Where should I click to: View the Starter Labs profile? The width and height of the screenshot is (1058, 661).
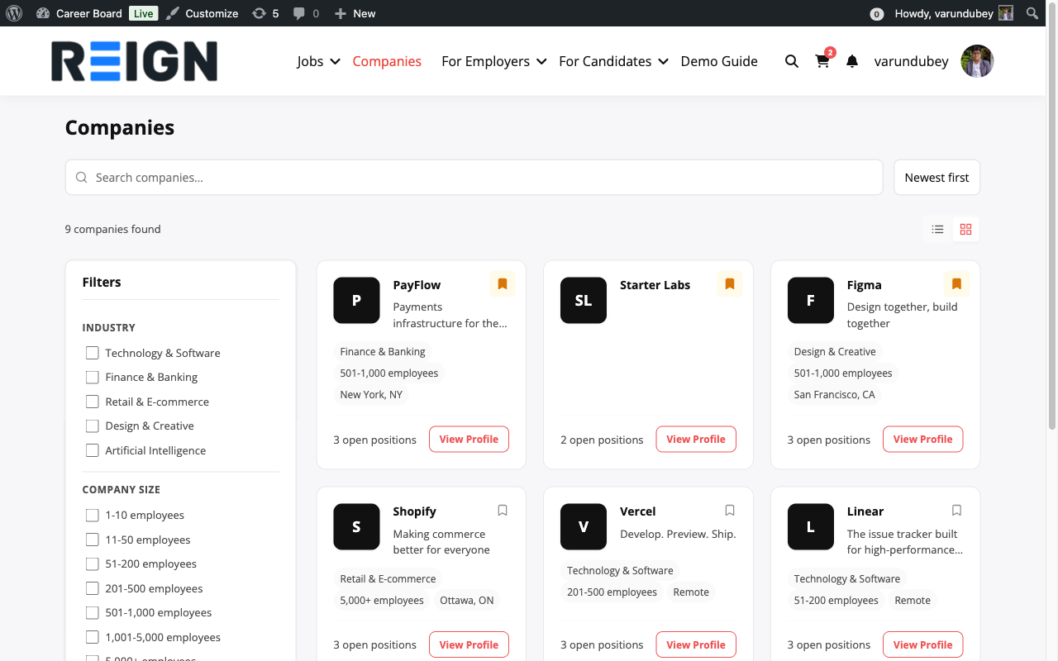point(696,440)
